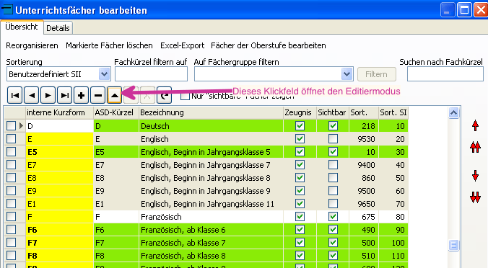Move subject down one position (single red arrow)
The image size is (488, 268).
pos(475,176)
